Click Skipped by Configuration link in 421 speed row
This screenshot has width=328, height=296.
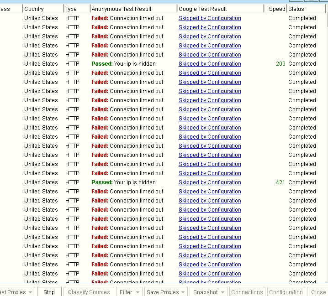(x=210, y=182)
